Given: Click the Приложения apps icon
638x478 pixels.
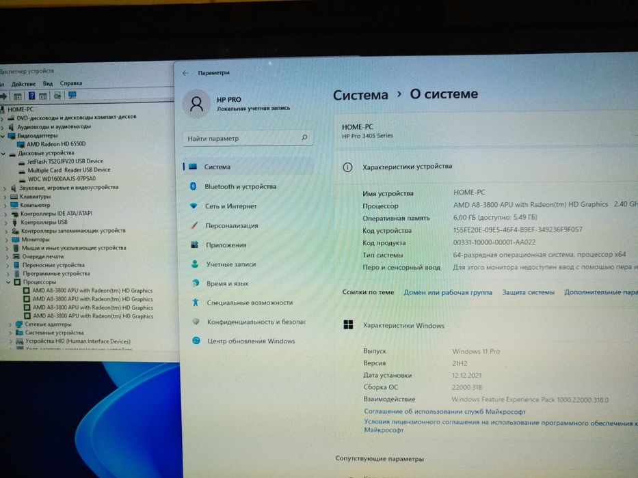Looking at the screenshot, I should tap(194, 244).
